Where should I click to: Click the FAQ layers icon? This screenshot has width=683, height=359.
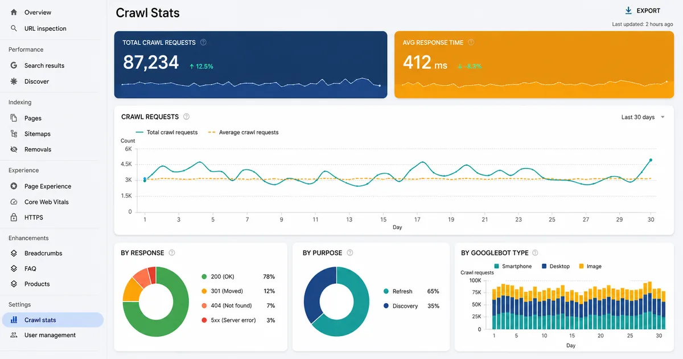click(x=14, y=268)
